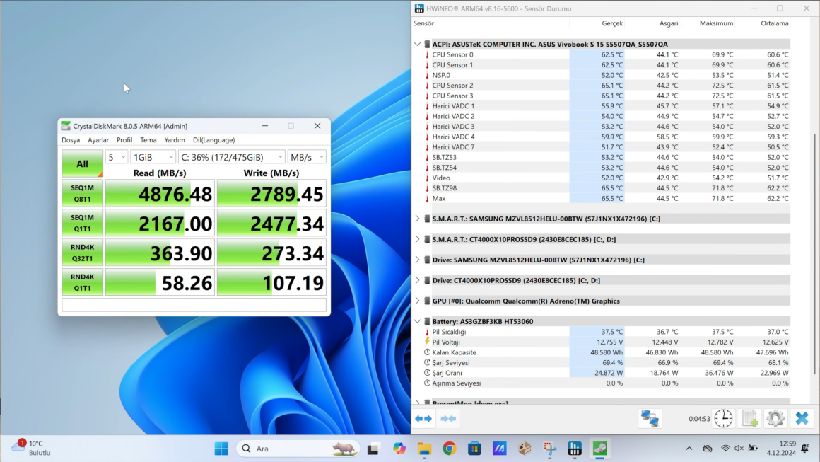820x462 pixels.
Task: Click brown box app in taskbar
Action: pyautogui.click(x=525, y=449)
